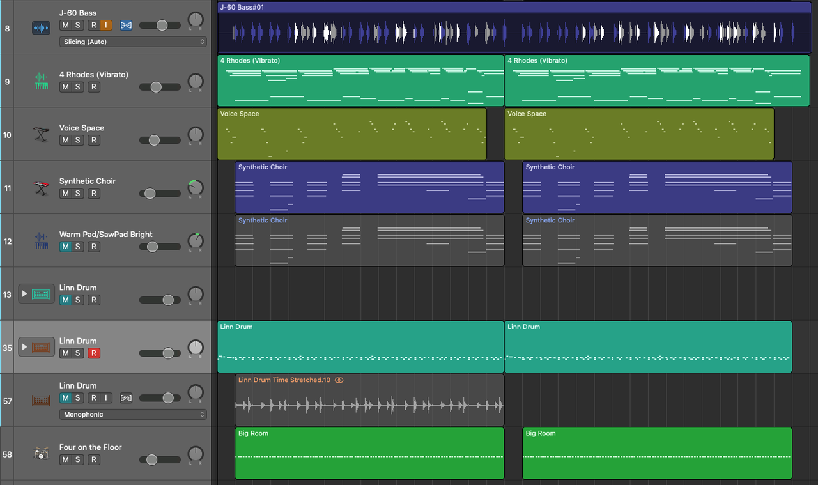The width and height of the screenshot is (818, 485).
Task: Click the drum machine icon on track 13
Action: pyautogui.click(x=41, y=294)
